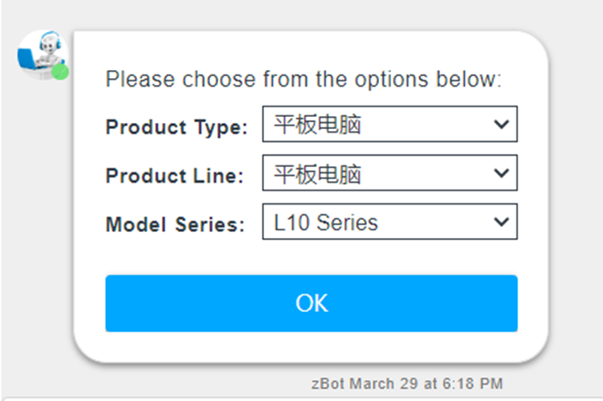The height and width of the screenshot is (401, 603).
Task: Click the "Please choose from the options below" text
Action: pyautogui.click(x=304, y=80)
